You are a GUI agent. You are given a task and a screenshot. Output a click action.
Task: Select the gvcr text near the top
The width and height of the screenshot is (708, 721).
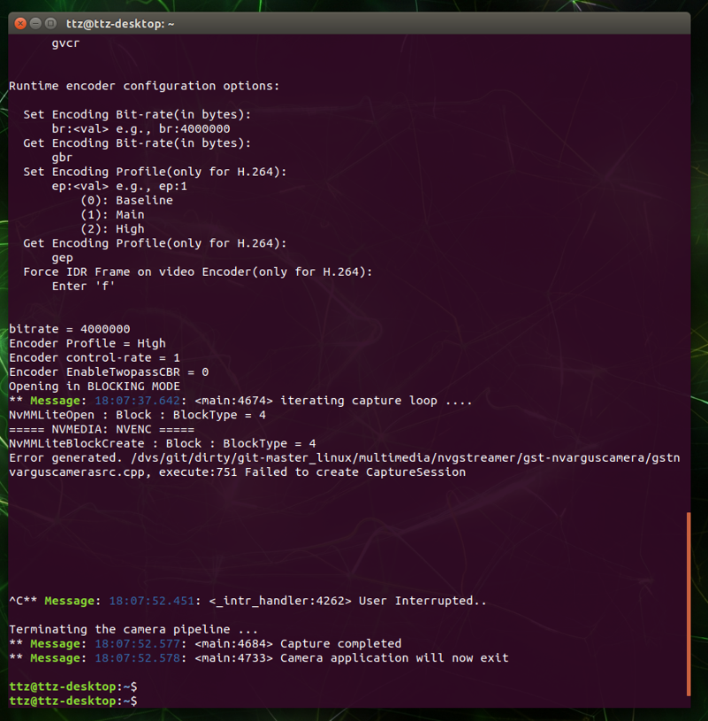tap(65, 42)
